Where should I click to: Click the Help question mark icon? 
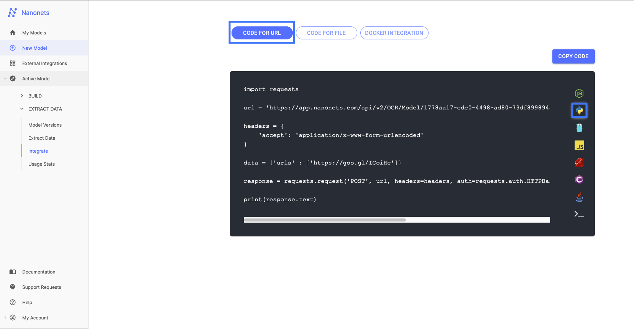click(x=13, y=302)
